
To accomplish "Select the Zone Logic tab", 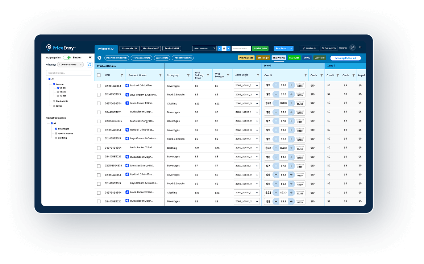I will 263,58.
